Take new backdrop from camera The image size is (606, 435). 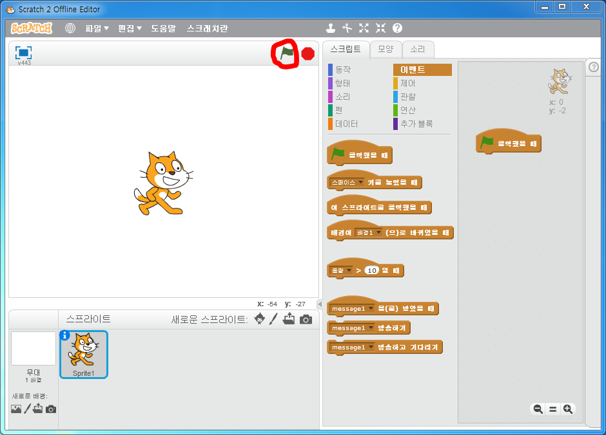click(51, 409)
